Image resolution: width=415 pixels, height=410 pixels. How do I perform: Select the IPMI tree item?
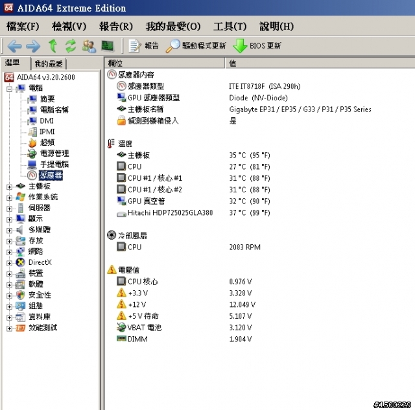pos(47,131)
